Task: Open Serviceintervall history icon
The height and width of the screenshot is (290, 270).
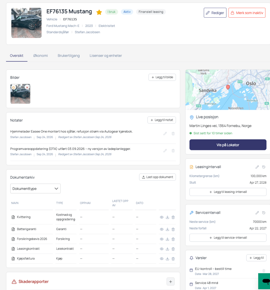Action: point(264,213)
